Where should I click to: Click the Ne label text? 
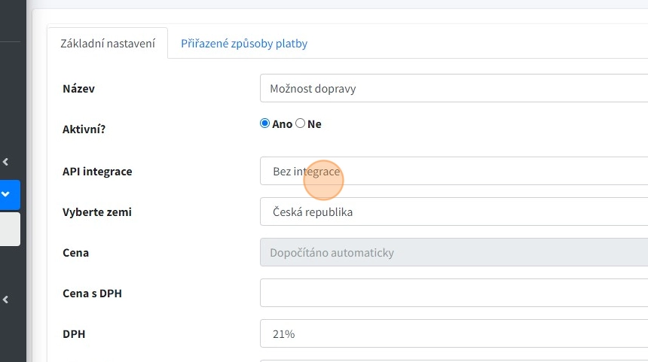(x=314, y=124)
